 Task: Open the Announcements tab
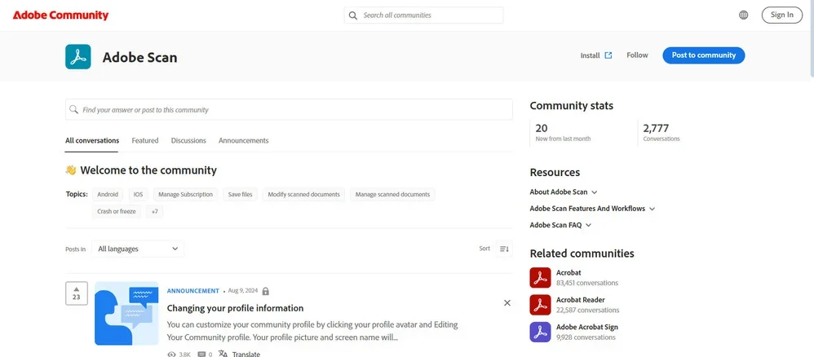coord(244,141)
